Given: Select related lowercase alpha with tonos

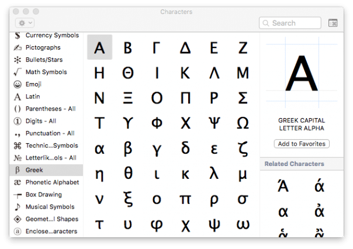Looking at the screenshot, I should (320, 186).
